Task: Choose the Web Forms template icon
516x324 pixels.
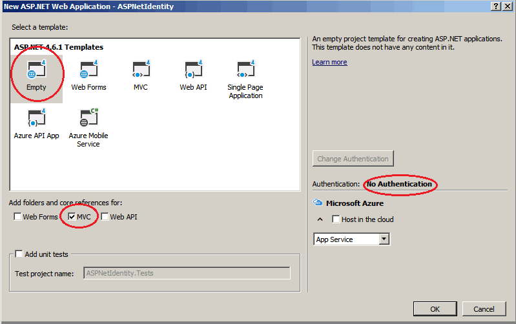Action: pos(88,70)
